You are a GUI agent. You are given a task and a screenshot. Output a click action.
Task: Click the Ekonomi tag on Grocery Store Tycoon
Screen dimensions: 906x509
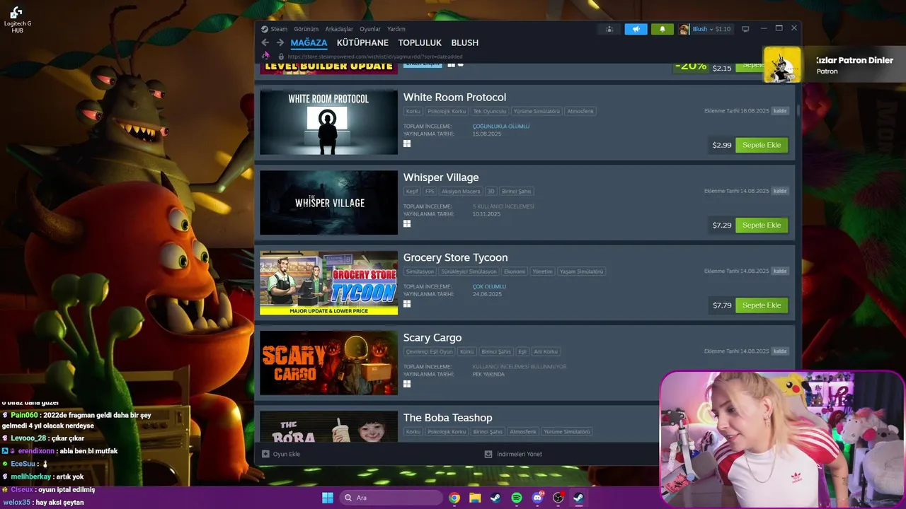pyautogui.click(x=515, y=271)
